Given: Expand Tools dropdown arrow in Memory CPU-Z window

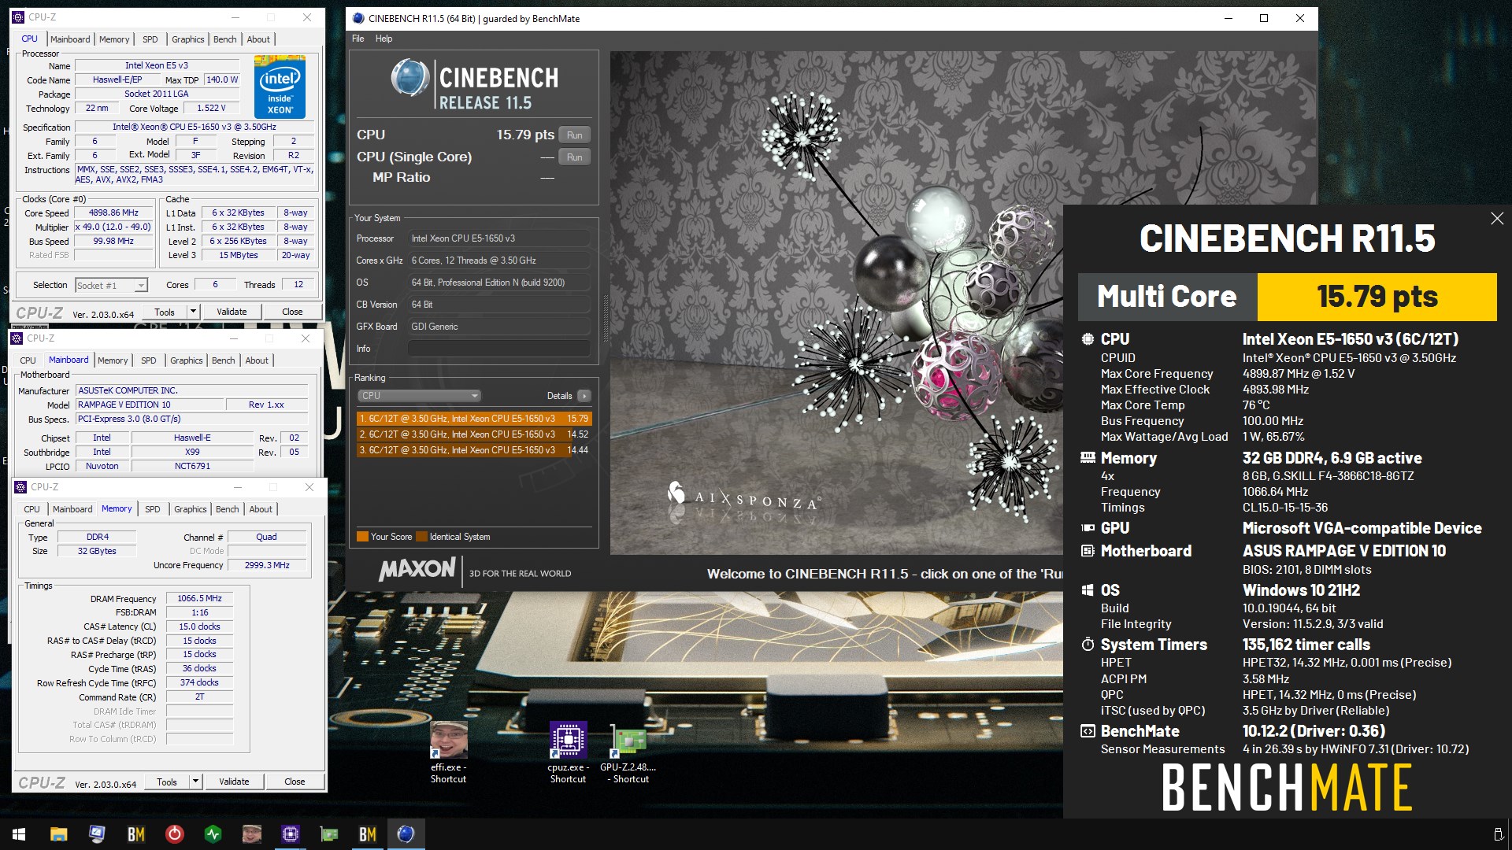Looking at the screenshot, I should [195, 782].
